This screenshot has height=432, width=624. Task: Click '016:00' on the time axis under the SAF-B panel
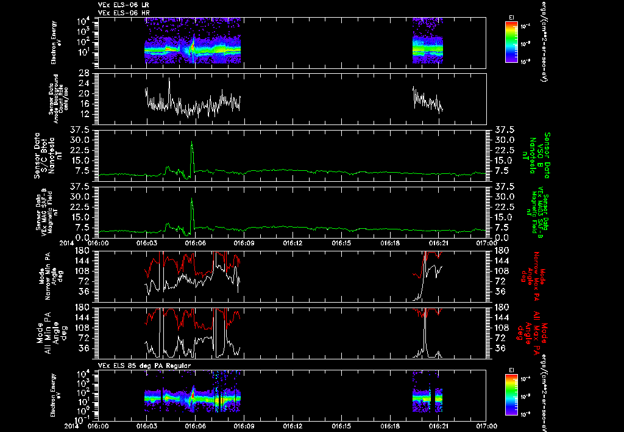click(98, 243)
